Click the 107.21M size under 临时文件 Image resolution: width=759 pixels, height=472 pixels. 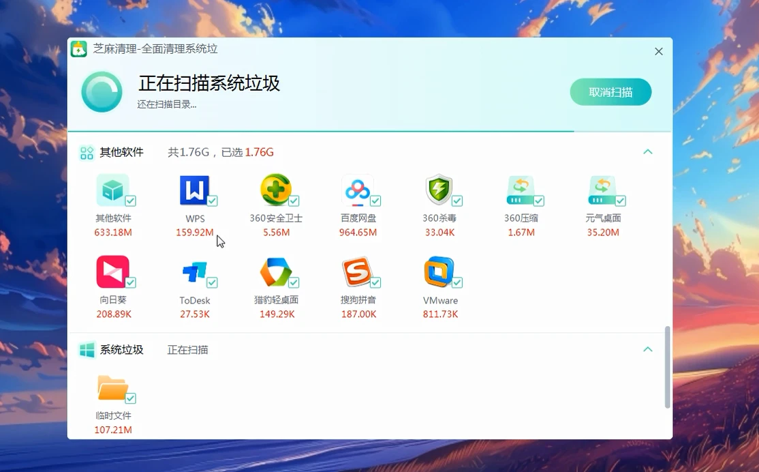point(113,430)
